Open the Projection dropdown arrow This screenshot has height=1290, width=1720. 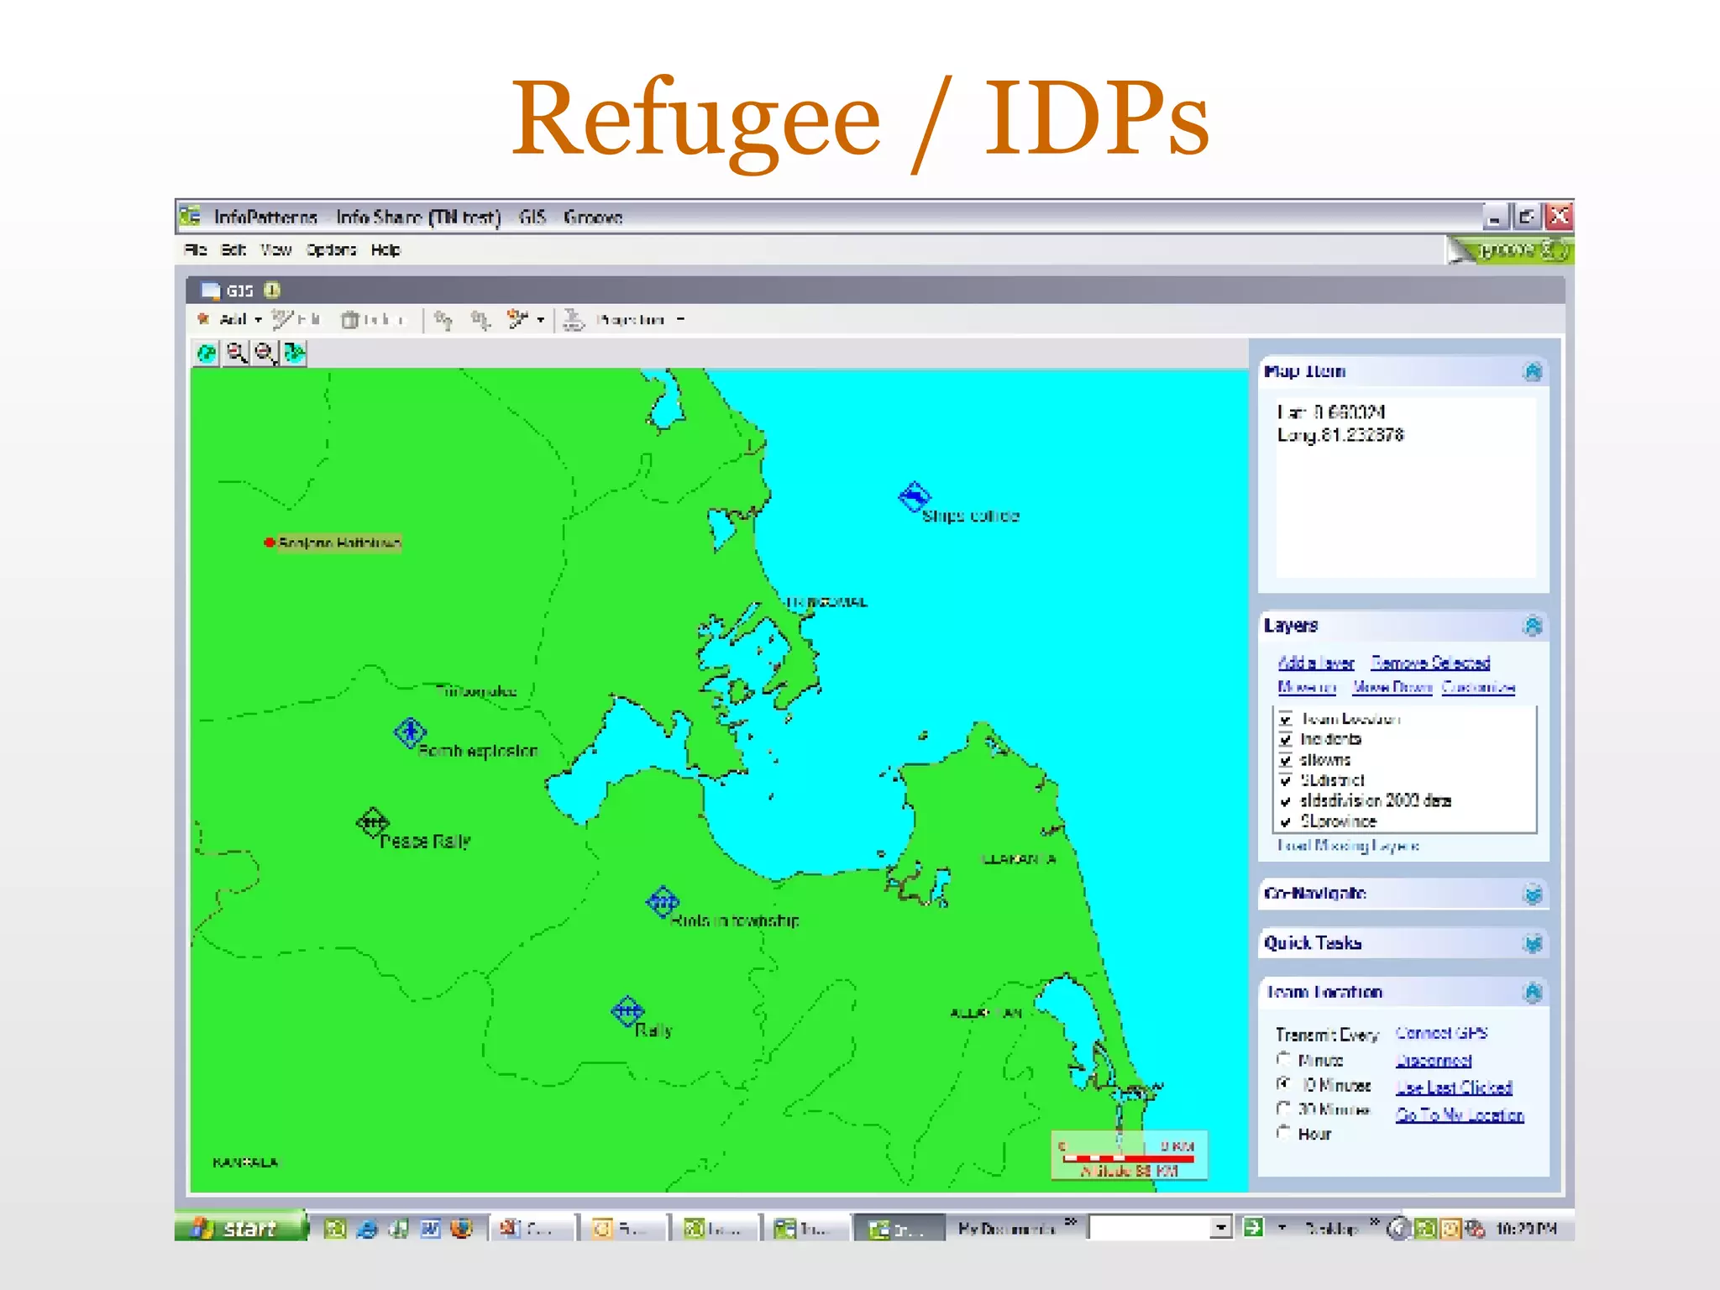[680, 320]
